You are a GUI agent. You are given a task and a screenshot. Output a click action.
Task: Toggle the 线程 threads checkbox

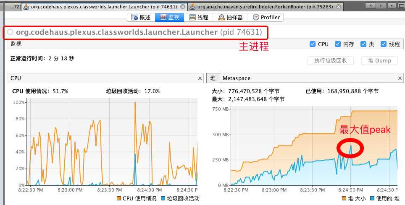(x=384, y=44)
